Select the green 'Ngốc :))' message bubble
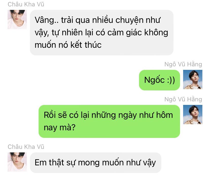This screenshot has height=175, width=210. point(160,80)
